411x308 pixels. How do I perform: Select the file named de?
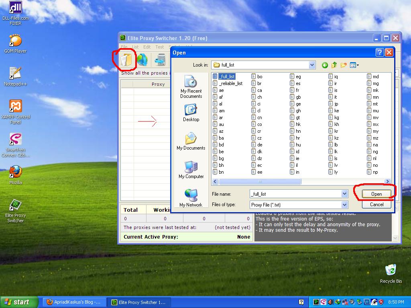coord(257,144)
